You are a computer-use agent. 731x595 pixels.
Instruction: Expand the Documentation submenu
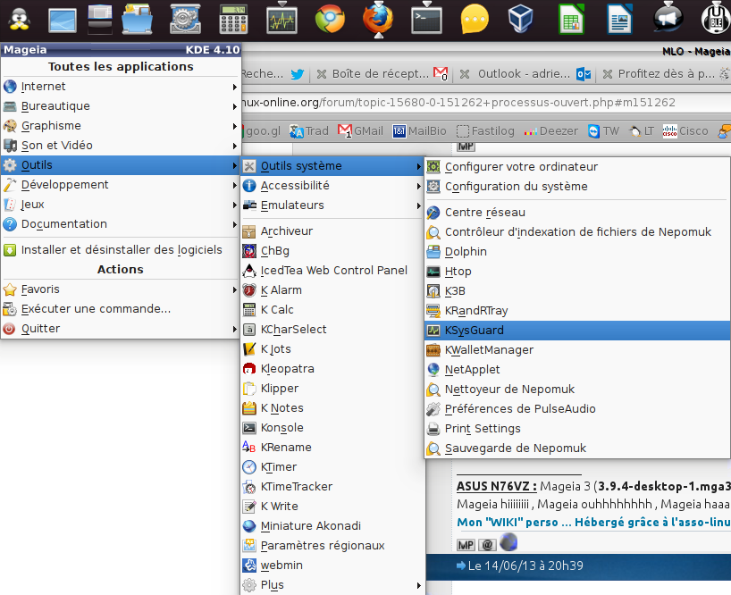(x=121, y=224)
